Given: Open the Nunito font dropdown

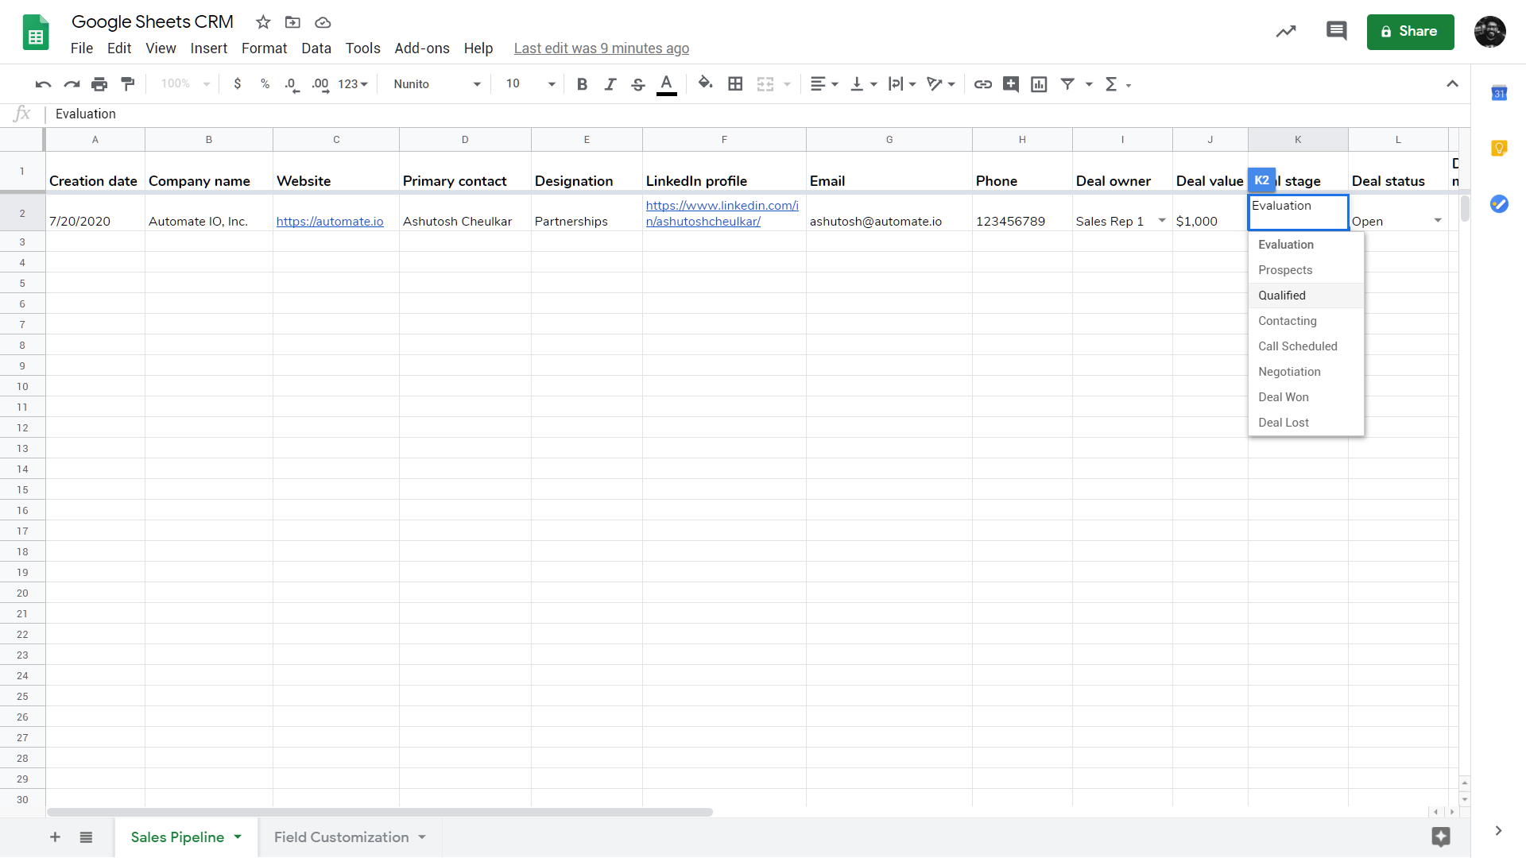Looking at the screenshot, I should (437, 83).
